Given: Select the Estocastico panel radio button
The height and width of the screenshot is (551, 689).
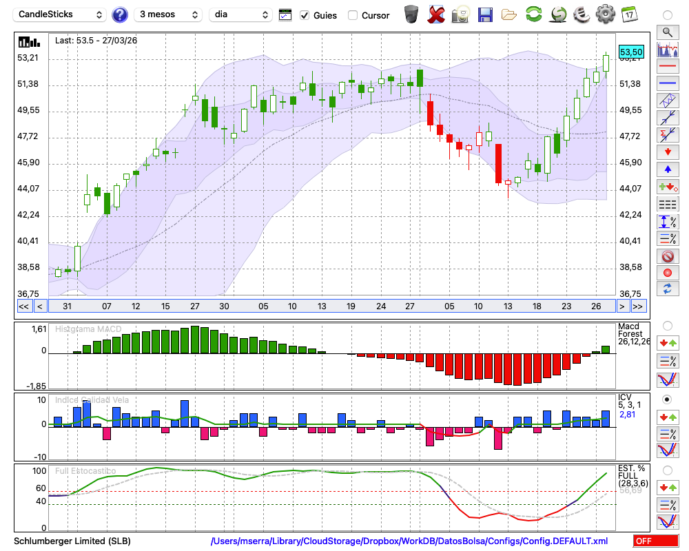Looking at the screenshot, I should (668, 470).
